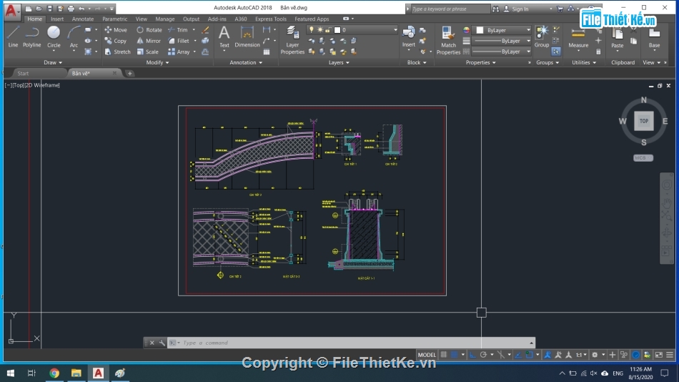
Task: Select the Circle tool
Action: pyautogui.click(x=54, y=37)
